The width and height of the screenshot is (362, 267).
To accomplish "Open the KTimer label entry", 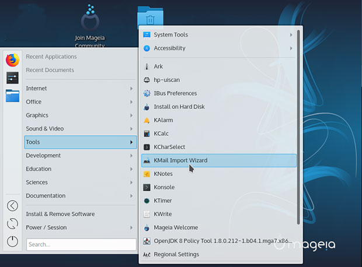I will point(163,201).
